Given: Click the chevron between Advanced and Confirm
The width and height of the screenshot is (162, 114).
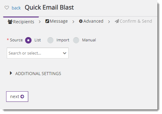Looking at the screenshot, I should (x=109, y=21).
